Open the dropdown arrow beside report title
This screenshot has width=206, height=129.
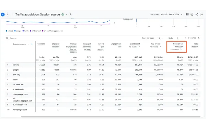click(x=66, y=14)
